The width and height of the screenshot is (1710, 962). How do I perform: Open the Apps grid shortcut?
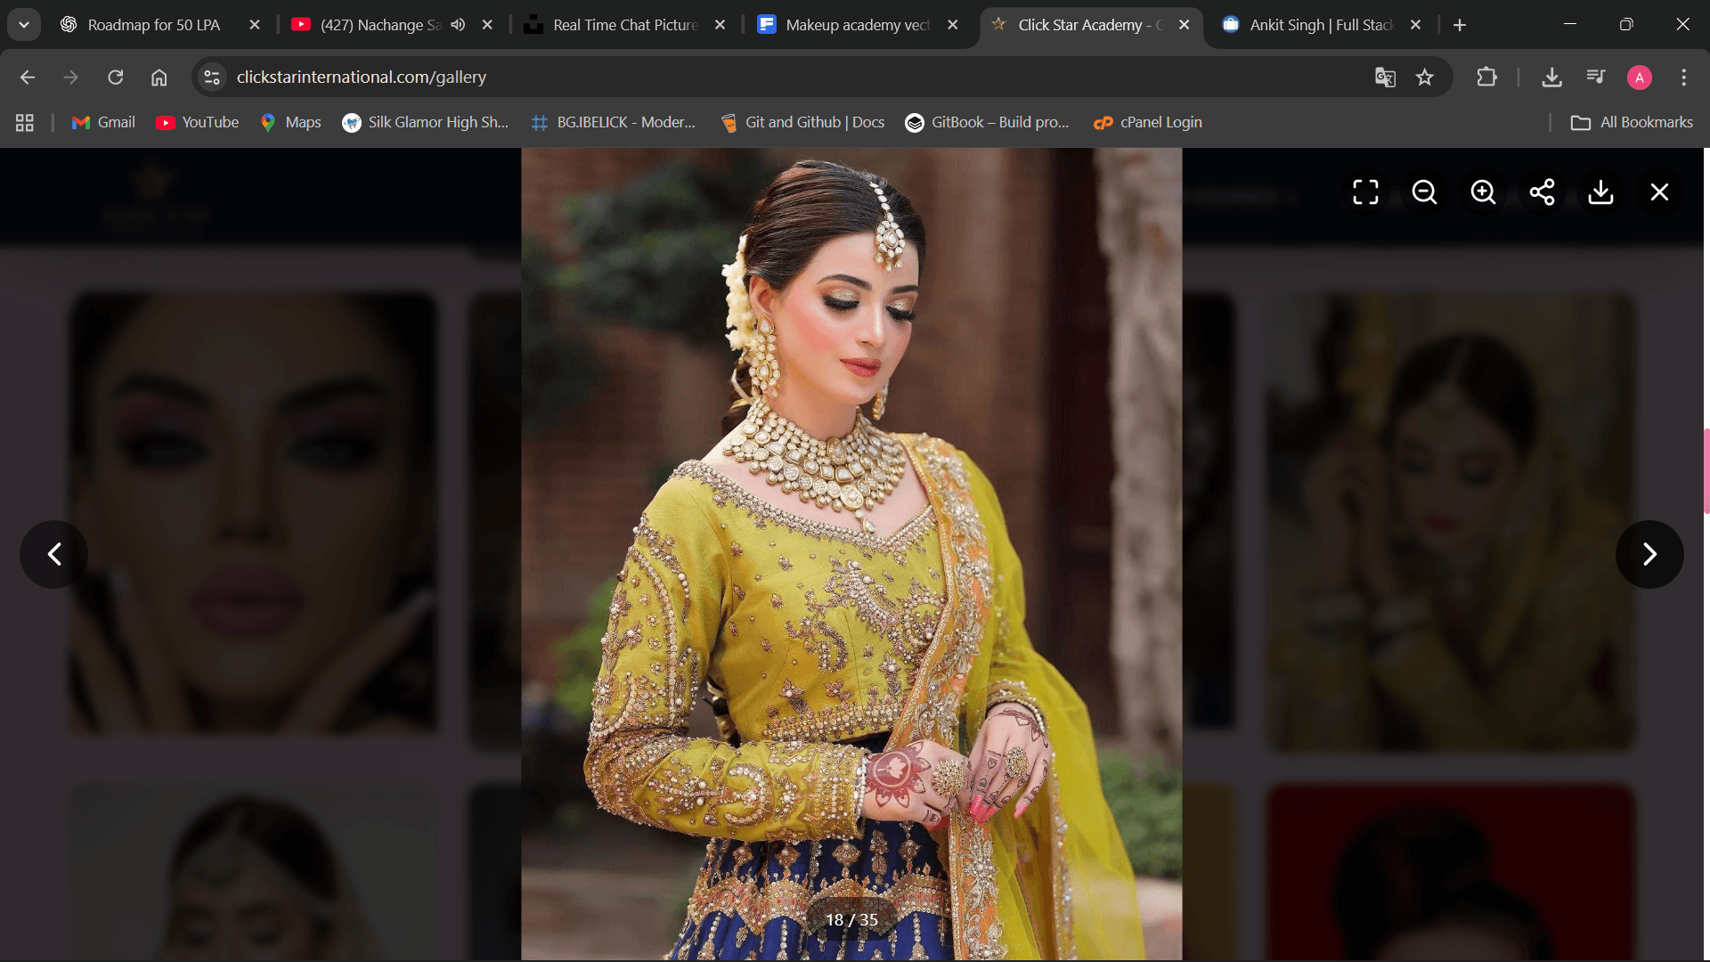(25, 123)
